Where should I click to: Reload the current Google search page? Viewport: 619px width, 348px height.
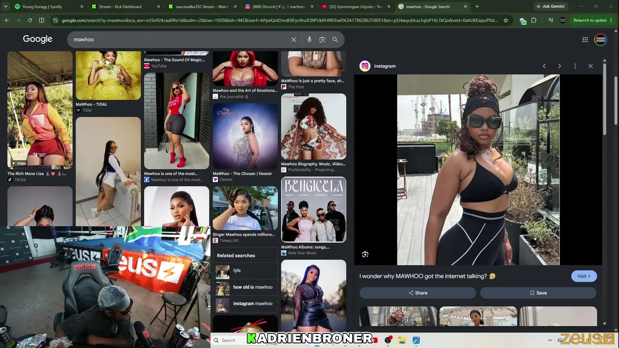(x=30, y=20)
